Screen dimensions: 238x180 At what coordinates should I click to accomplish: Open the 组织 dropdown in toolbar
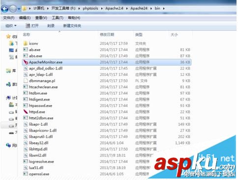(11, 26)
